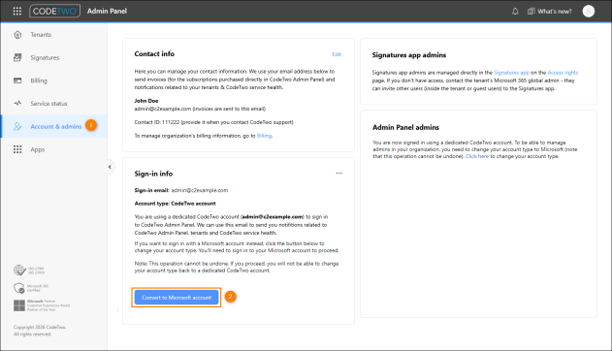Click the Signatures sidebar icon

tap(17, 58)
